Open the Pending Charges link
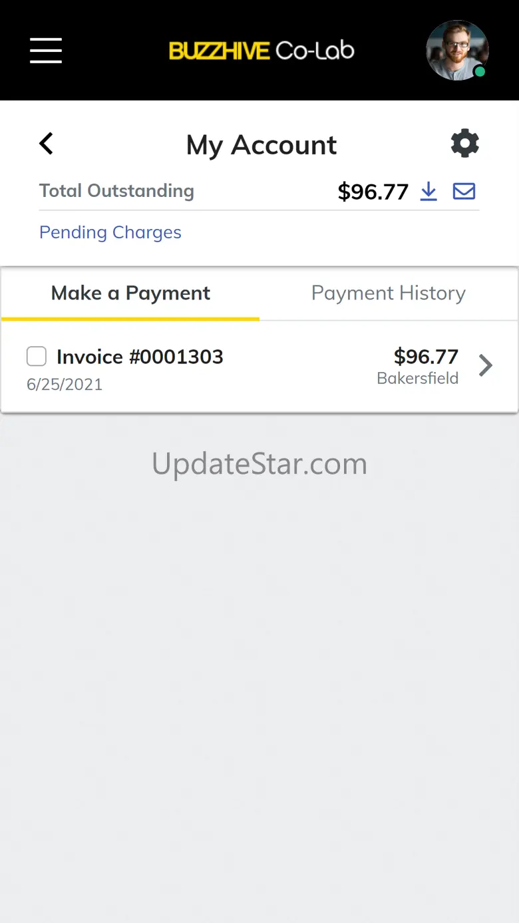519x923 pixels. click(x=110, y=232)
